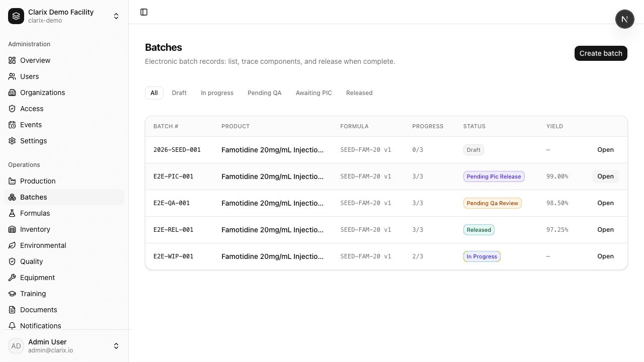Viewport: 644px width, 362px height.
Task: Open batch E2E-REL-001
Action: [x=605, y=230]
